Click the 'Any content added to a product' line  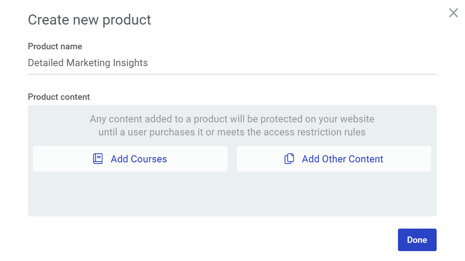(232, 119)
